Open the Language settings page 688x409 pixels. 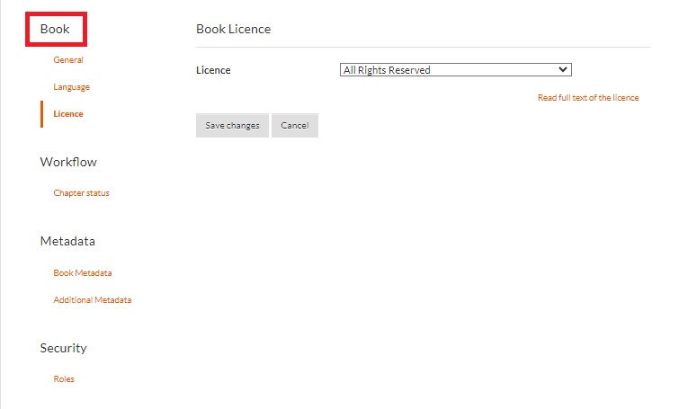(x=72, y=87)
